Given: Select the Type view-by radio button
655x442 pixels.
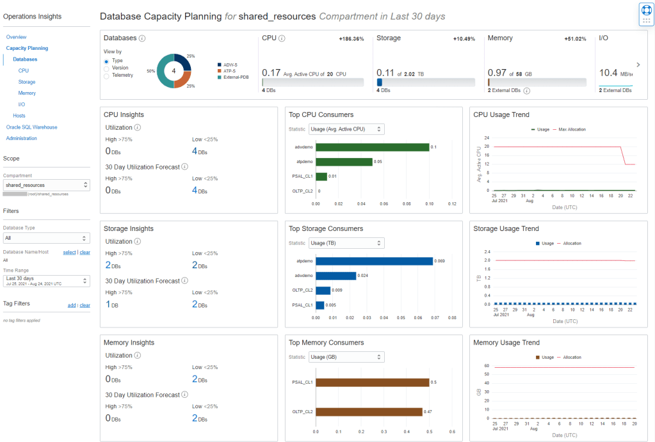Looking at the screenshot, I should [x=106, y=61].
